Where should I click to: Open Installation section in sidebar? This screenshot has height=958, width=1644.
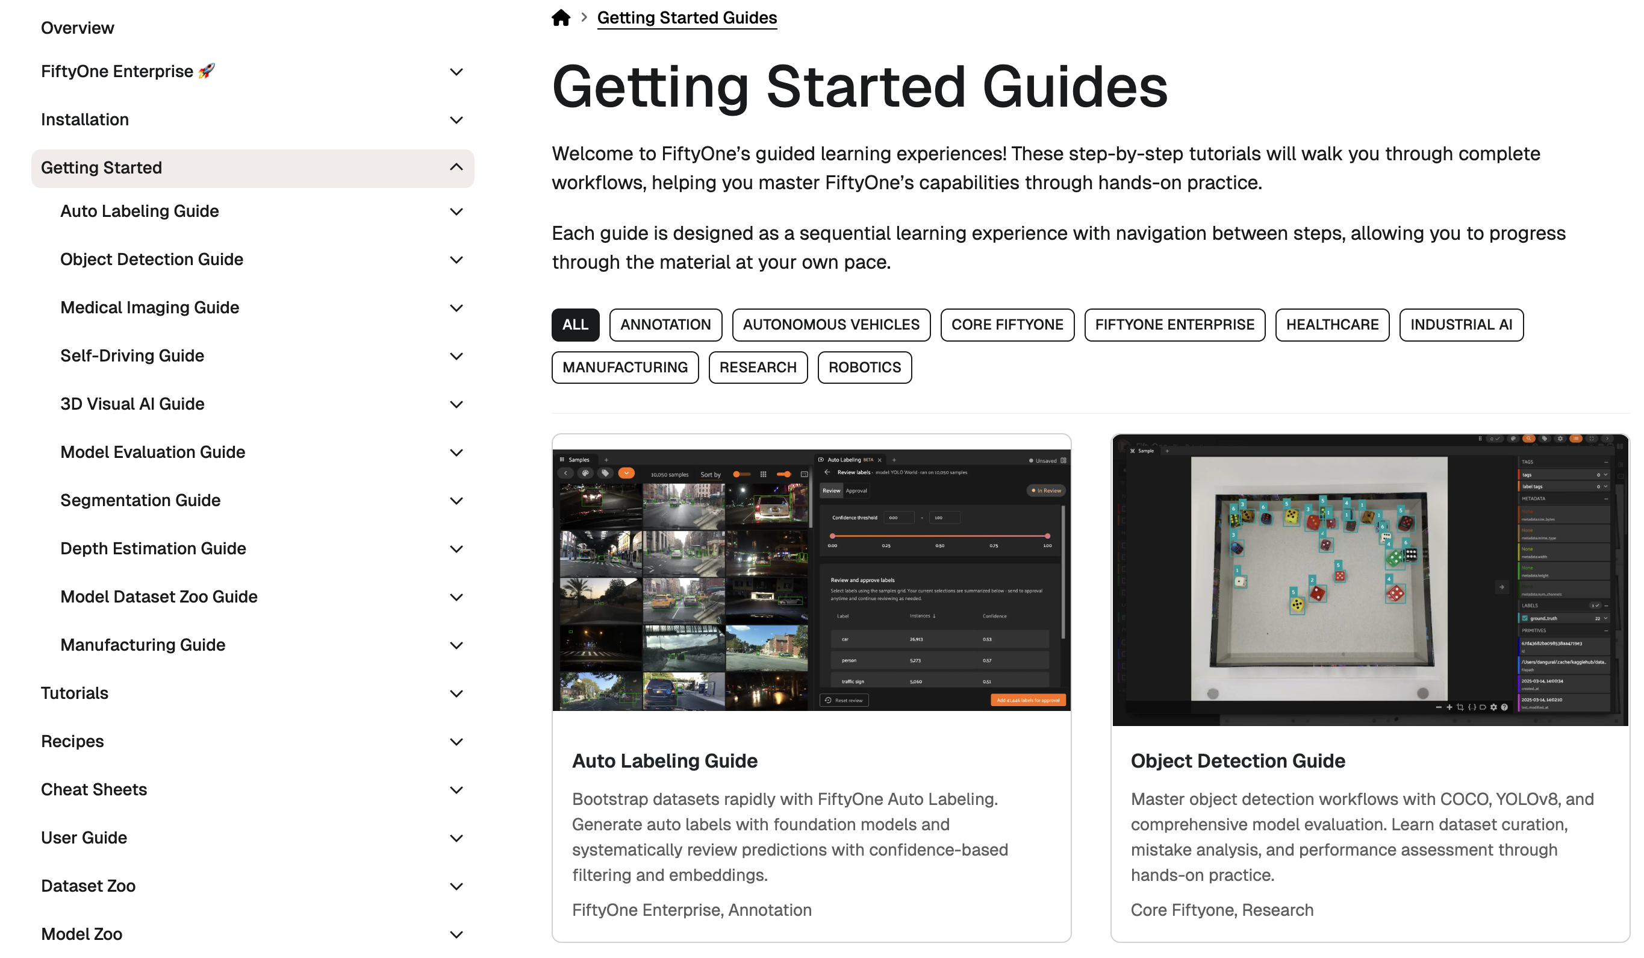coord(85,120)
